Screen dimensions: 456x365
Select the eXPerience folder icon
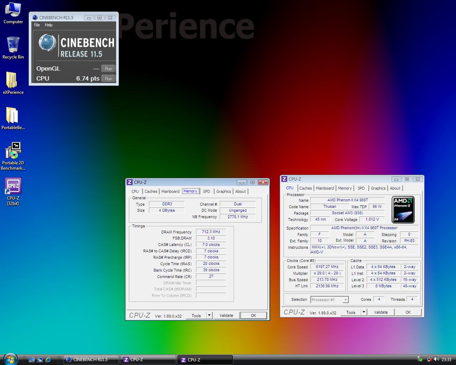coord(13,83)
